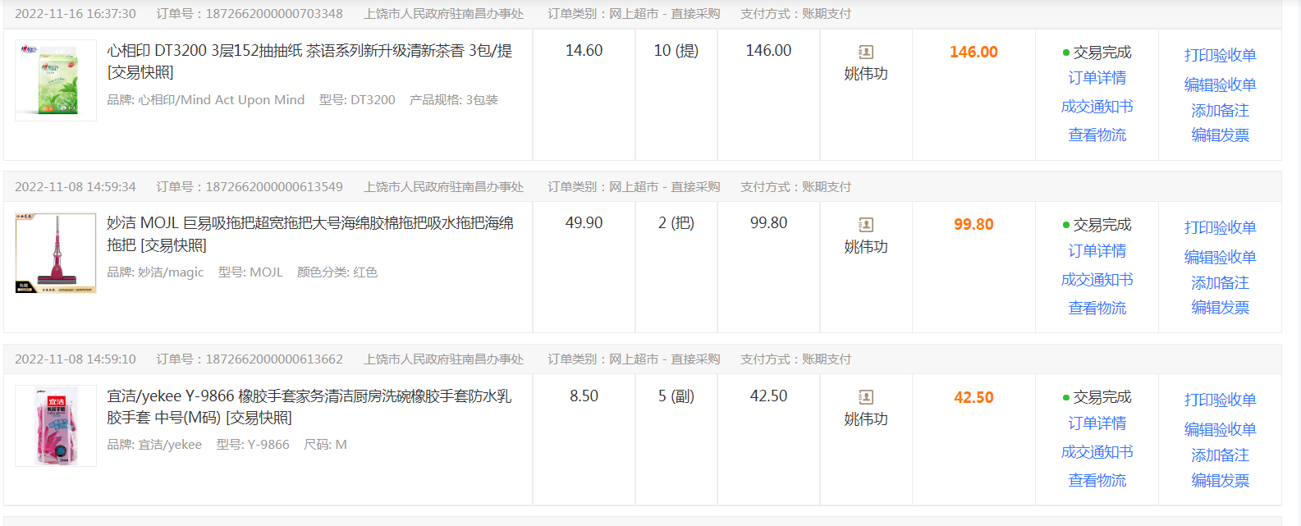The width and height of the screenshot is (1301, 526).
Task: Click unit price 14.60
Action: (x=584, y=51)
